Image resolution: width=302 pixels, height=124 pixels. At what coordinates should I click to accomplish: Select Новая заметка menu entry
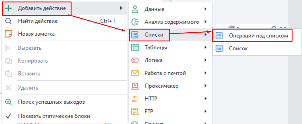[64, 34]
